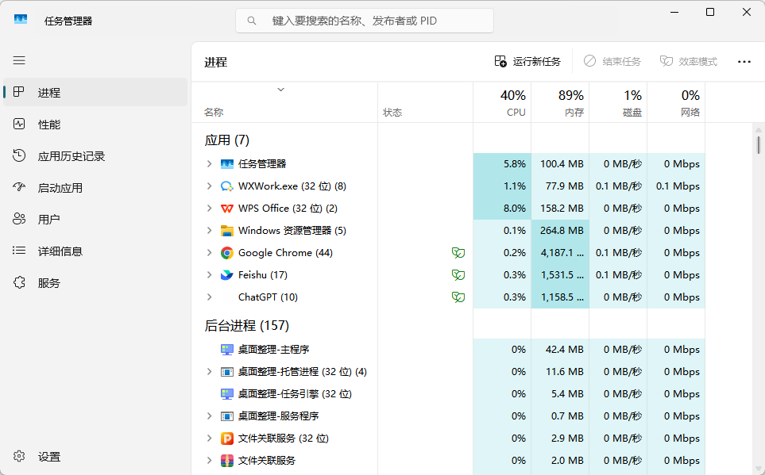This screenshot has height=475, width=765.
Task: Click the WPS Office app icon
Action: tap(227, 209)
